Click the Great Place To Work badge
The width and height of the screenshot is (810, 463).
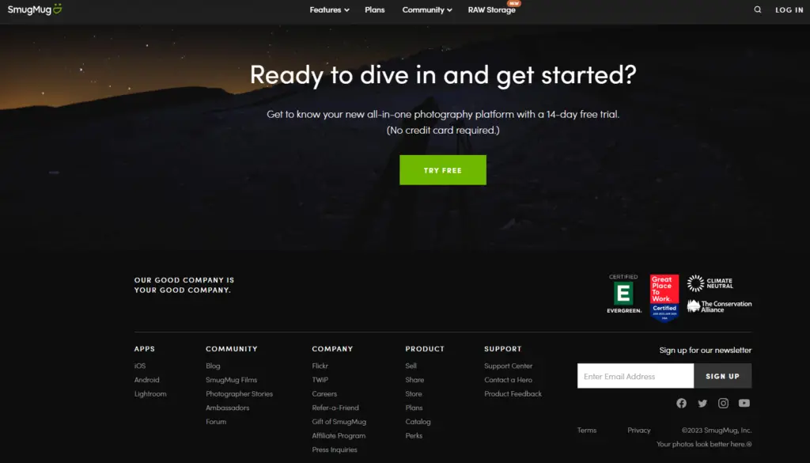[x=664, y=298]
